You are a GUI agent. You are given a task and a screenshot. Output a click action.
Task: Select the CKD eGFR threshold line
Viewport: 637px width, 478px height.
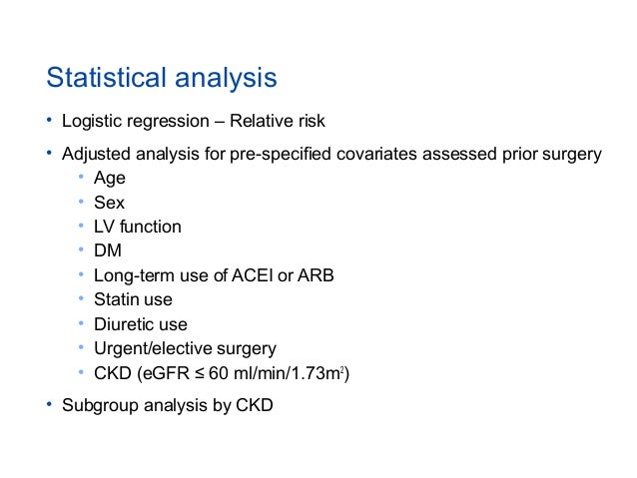click(x=222, y=373)
